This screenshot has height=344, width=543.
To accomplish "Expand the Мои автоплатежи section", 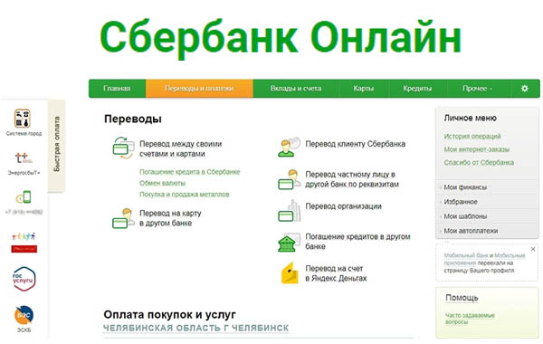I will [471, 231].
